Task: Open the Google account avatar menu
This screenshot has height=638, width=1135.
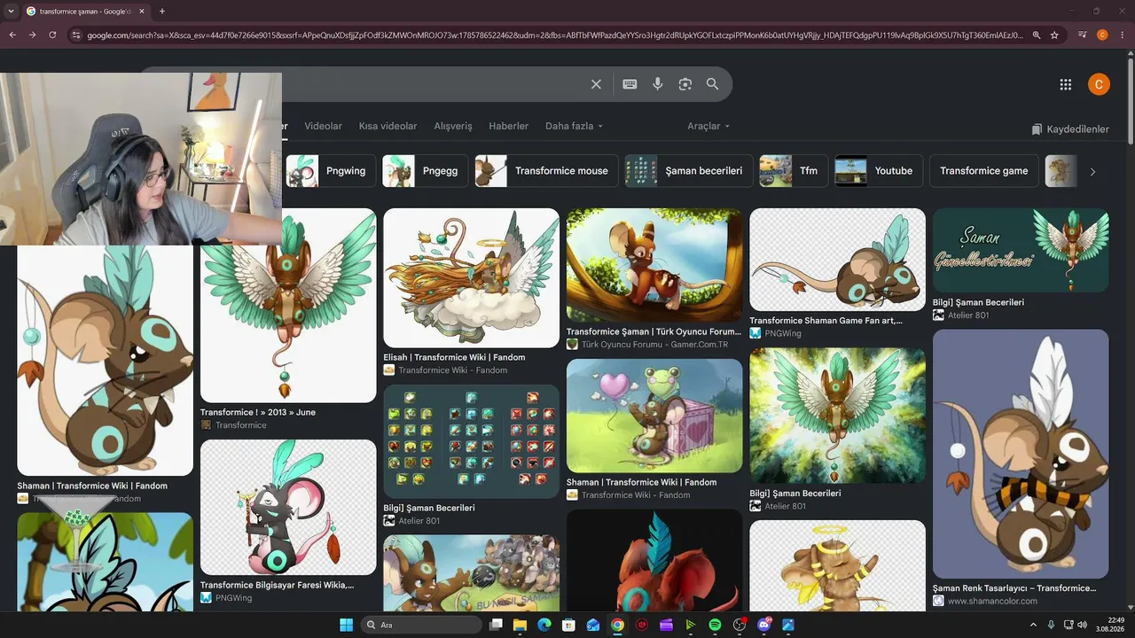Action: tap(1099, 84)
